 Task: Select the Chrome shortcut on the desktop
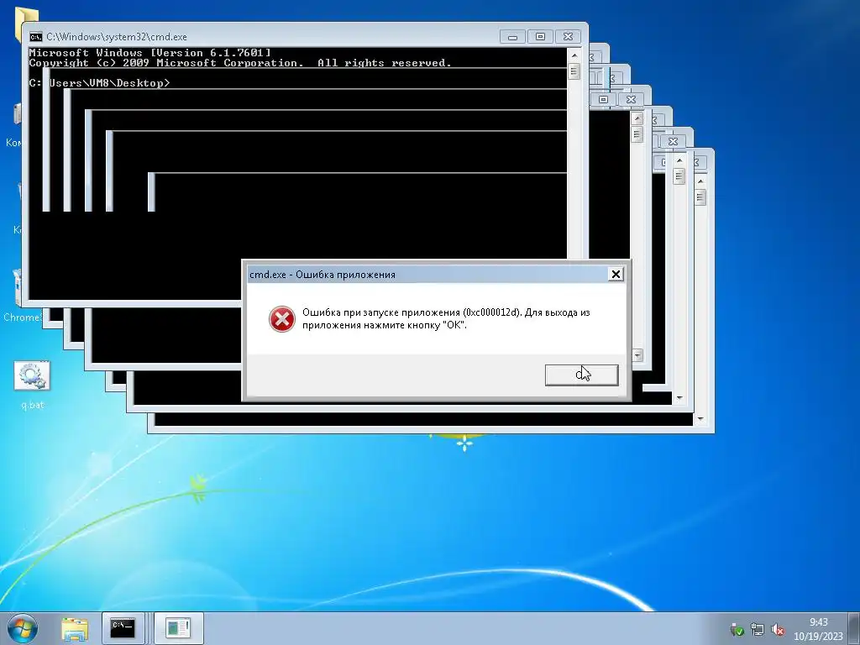(x=21, y=296)
